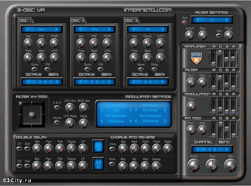This screenshot has width=251, height=186.
Task: Toggle OSC 3 Mono switch
Action: click(141, 69)
